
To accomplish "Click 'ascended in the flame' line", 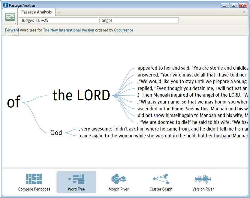I will (192, 109).
